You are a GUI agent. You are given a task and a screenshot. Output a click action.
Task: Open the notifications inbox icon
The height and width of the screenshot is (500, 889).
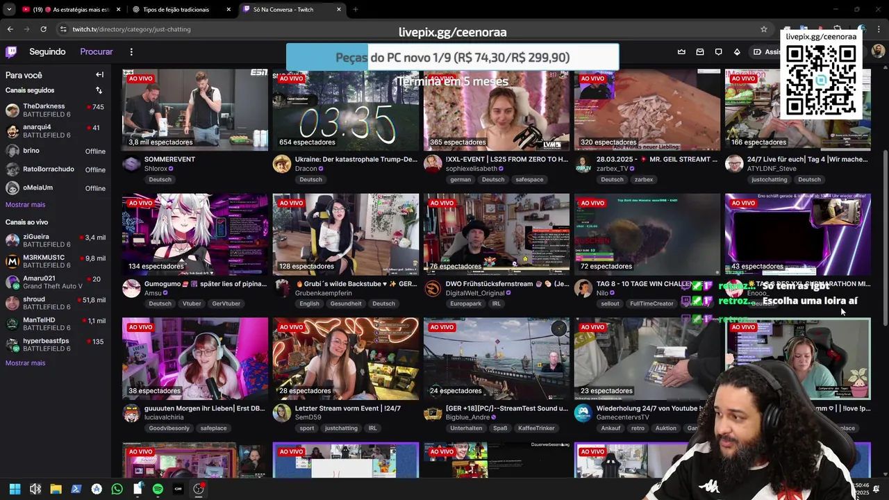click(x=700, y=51)
